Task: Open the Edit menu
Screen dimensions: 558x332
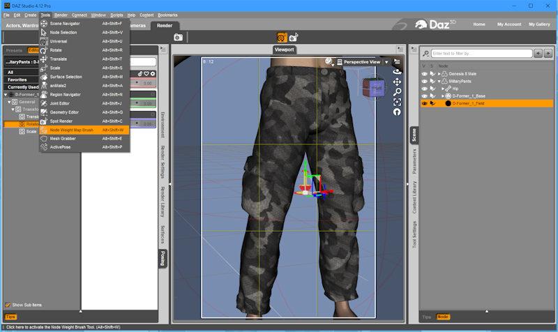Action: [x=17, y=15]
